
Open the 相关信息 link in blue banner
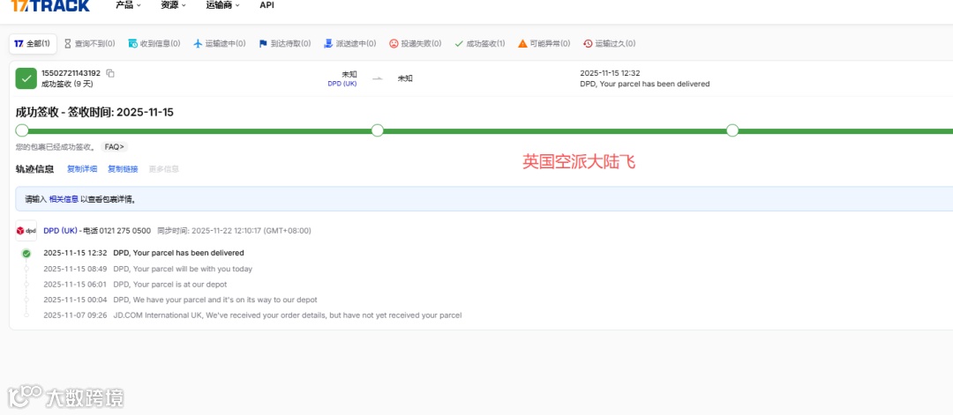(64, 199)
